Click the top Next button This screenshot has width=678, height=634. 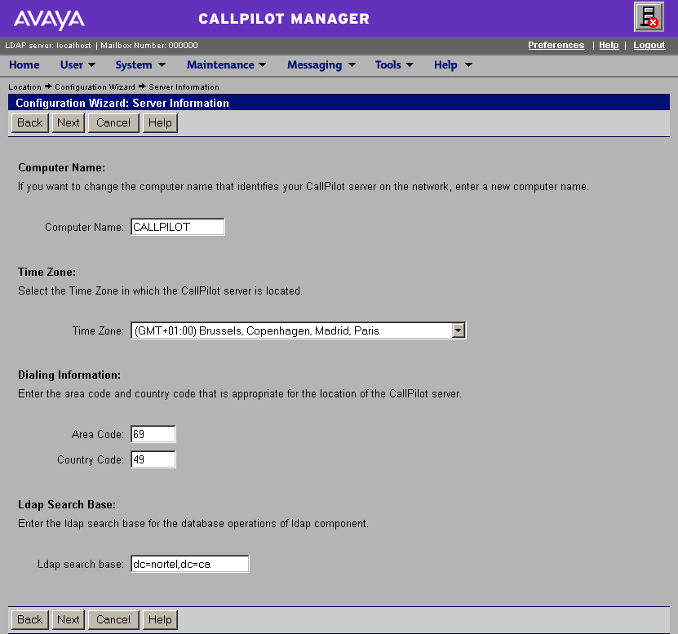point(69,123)
